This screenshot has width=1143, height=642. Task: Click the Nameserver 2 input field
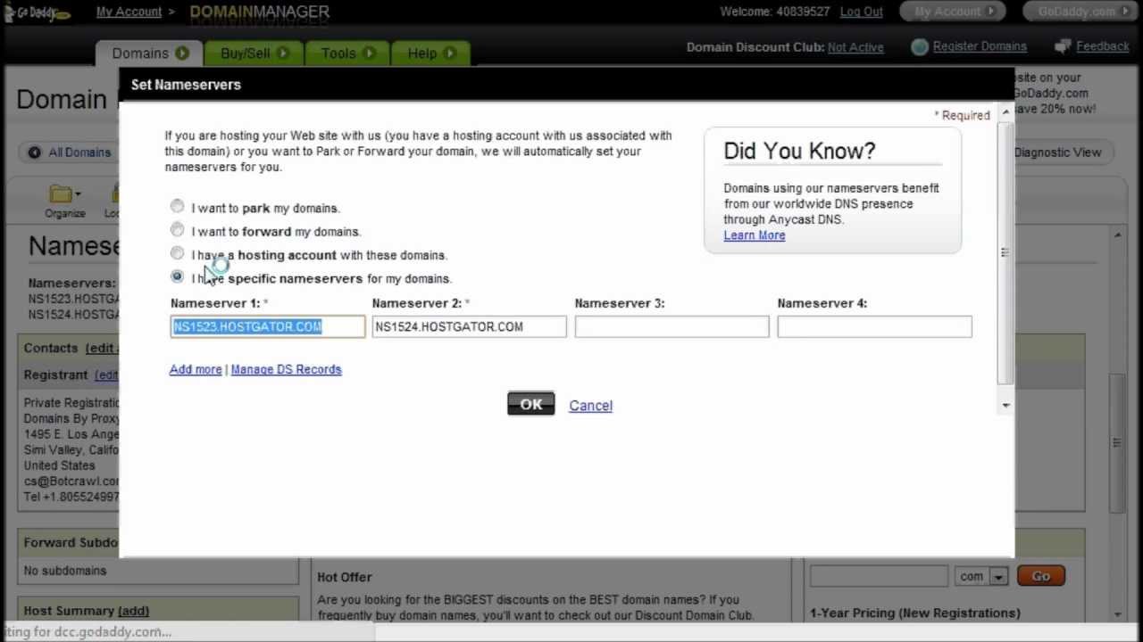pos(470,326)
